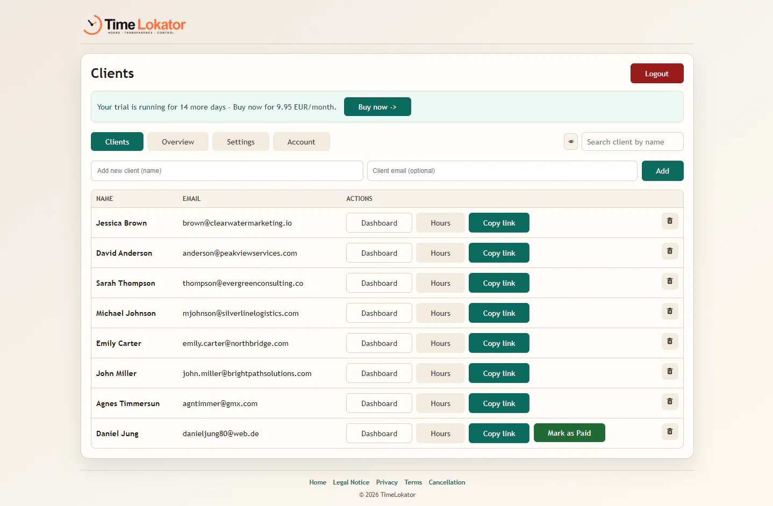Viewport: 773px width, 506px height.
Task: Copy link for Michael Johnson
Action: click(499, 313)
